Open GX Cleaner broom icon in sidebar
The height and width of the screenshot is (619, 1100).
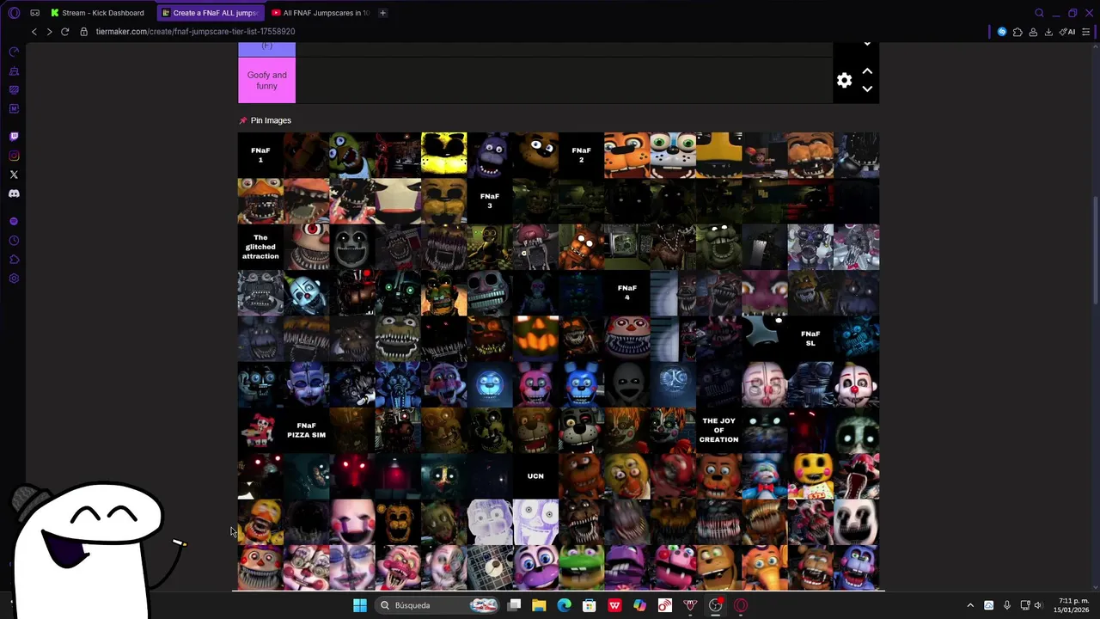coord(14,71)
